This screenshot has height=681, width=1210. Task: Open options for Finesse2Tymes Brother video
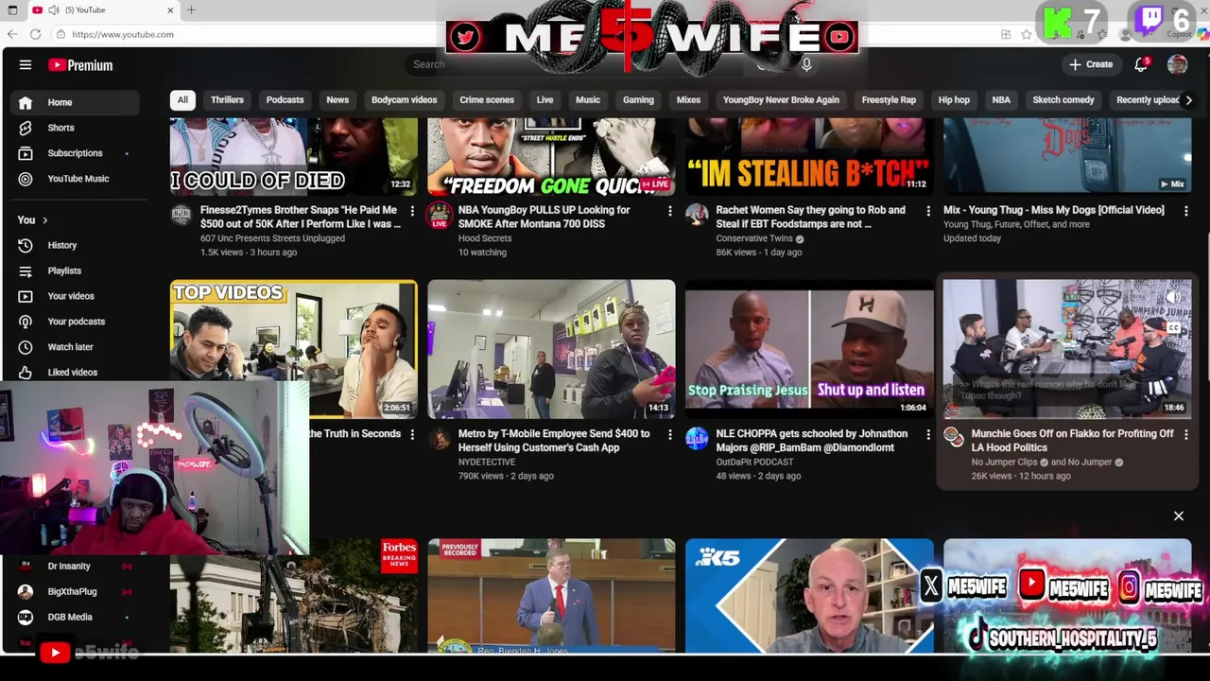(x=412, y=211)
